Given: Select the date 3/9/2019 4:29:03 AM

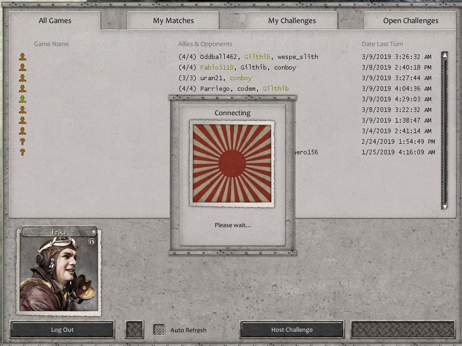Looking at the screenshot, I should pos(397,99).
